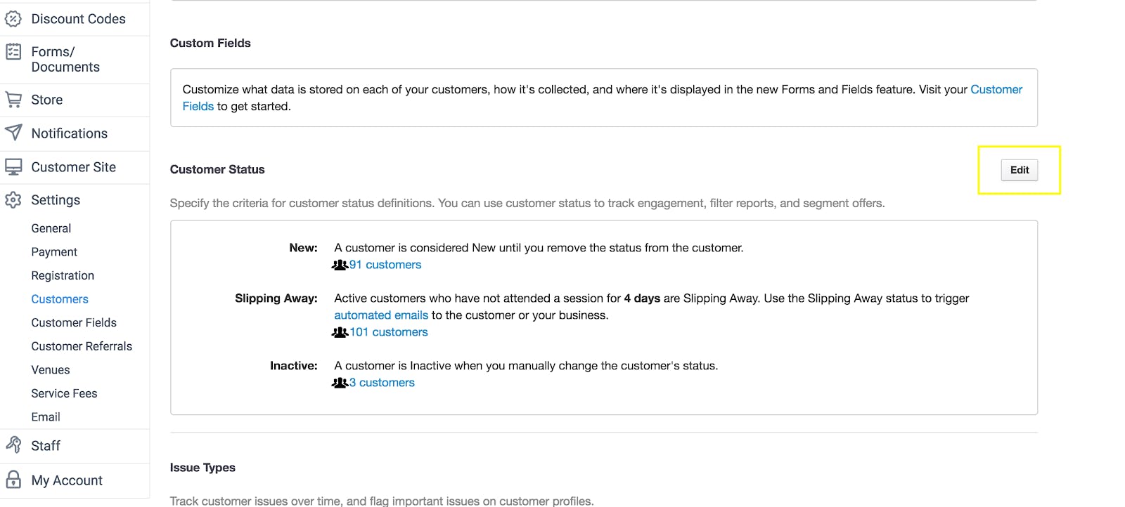
Task: Open the automated emails link
Action: pyautogui.click(x=381, y=315)
